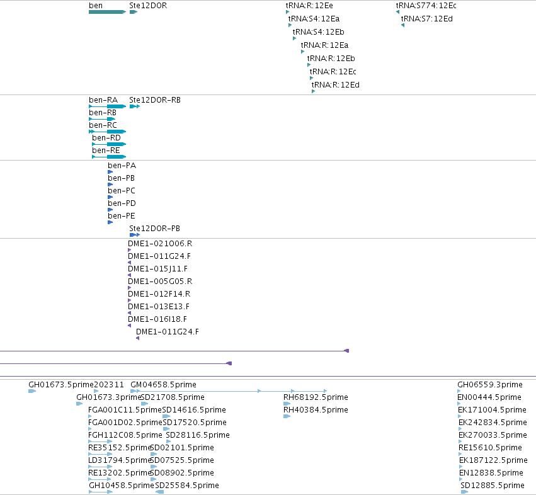The height and width of the screenshot is (495, 536).
Task: Open the FGA001D02.5prime EST
Action: click(125, 423)
